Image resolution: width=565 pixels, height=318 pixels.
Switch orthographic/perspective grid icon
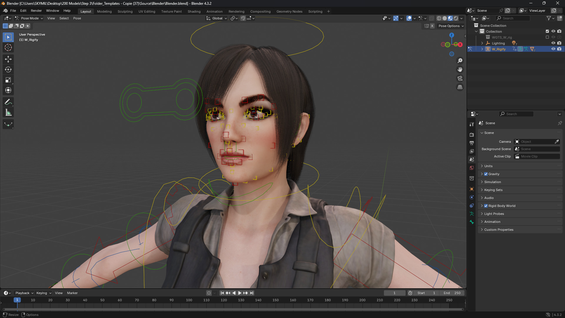pyautogui.click(x=460, y=87)
